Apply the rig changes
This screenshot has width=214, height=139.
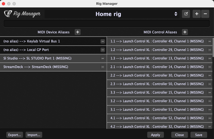(x=156, y=135)
